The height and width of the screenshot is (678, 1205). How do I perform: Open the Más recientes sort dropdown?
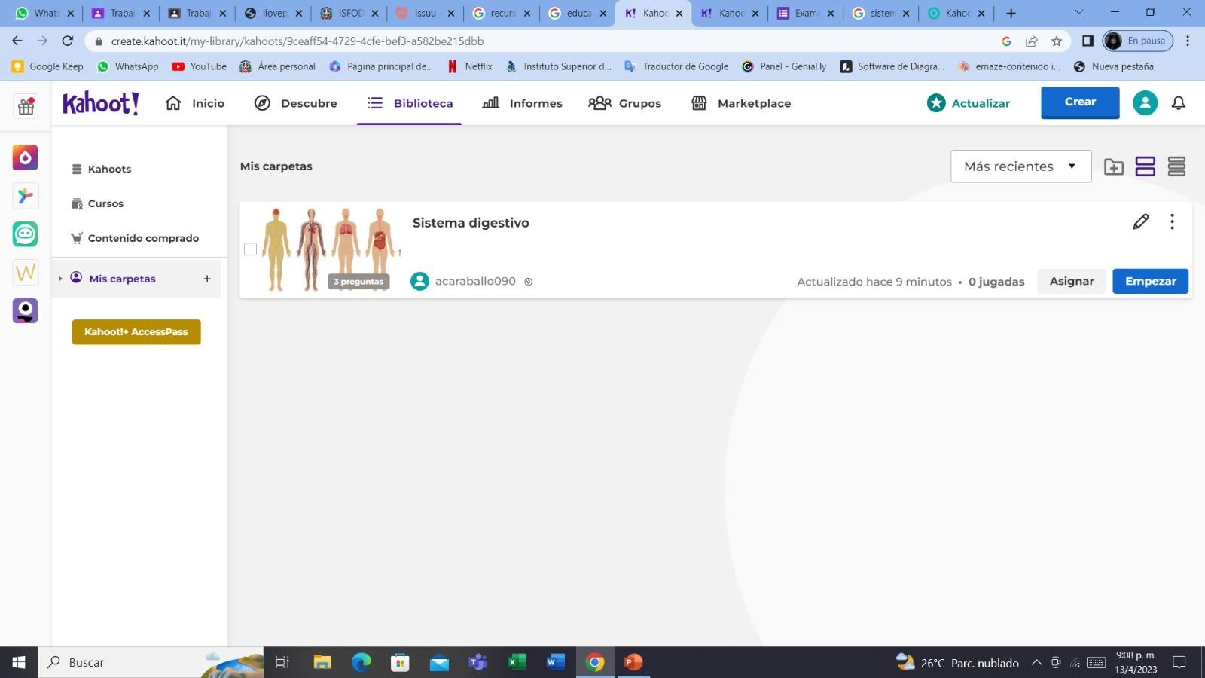[x=1020, y=166]
